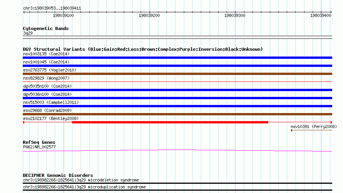Click the blue bar under dgv5035n100
The image size is (343, 193).
(177, 90)
